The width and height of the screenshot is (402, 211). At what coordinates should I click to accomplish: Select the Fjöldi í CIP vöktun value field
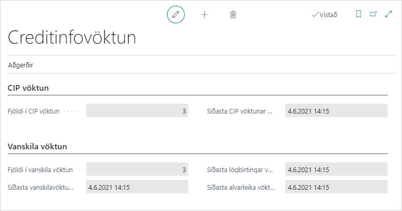pyautogui.click(x=137, y=111)
